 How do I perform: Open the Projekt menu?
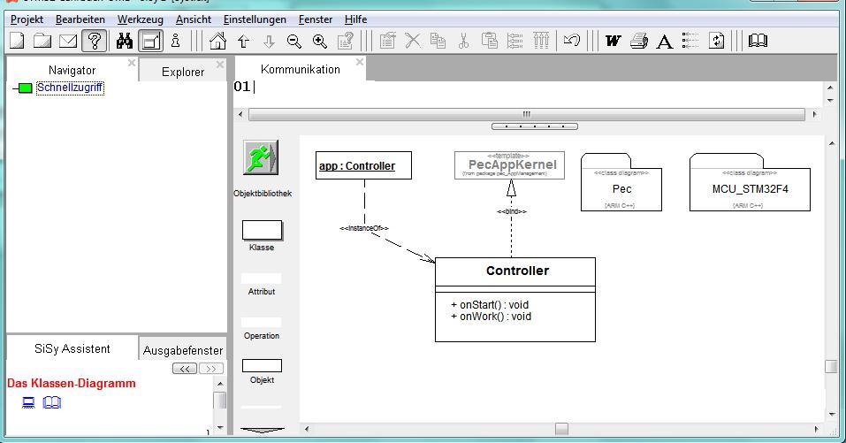27,19
